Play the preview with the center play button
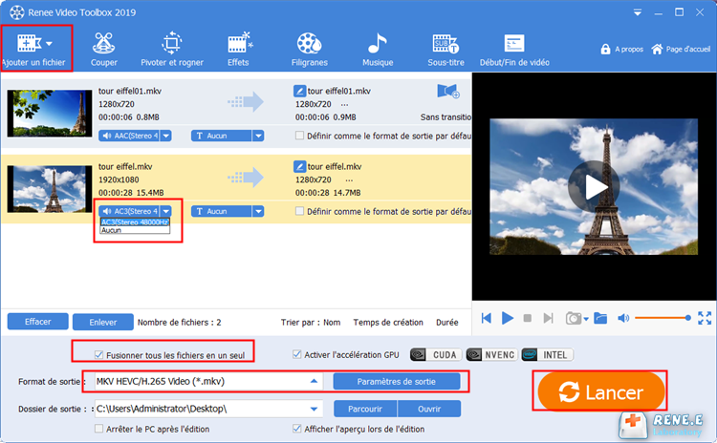This screenshot has width=717, height=443. coord(594,186)
